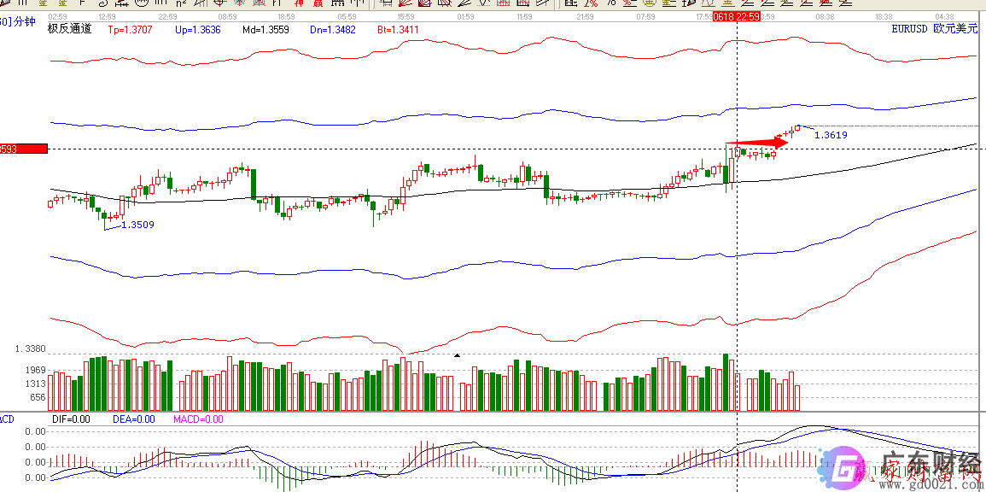Select the red 0618 22:59 time marker

736,16
